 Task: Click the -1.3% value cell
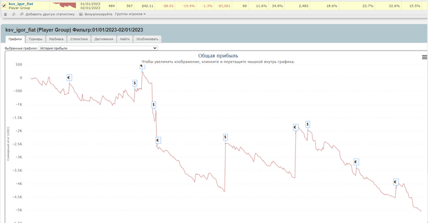[x=206, y=5]
